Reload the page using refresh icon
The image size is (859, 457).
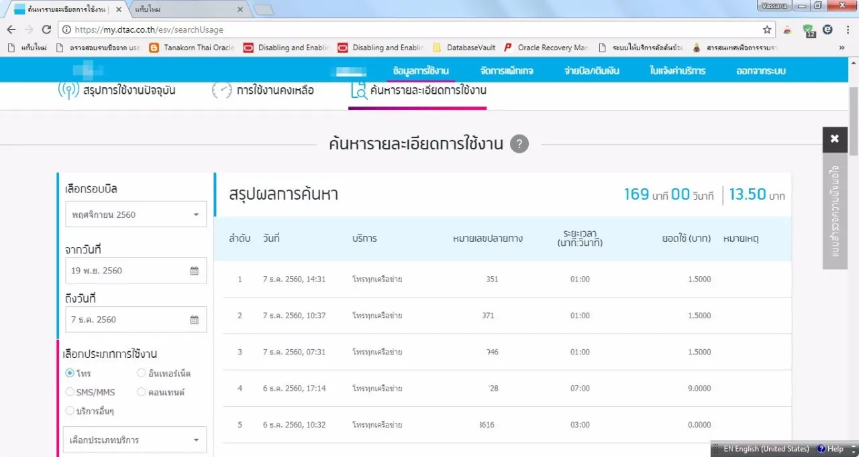tap(46, 30)
